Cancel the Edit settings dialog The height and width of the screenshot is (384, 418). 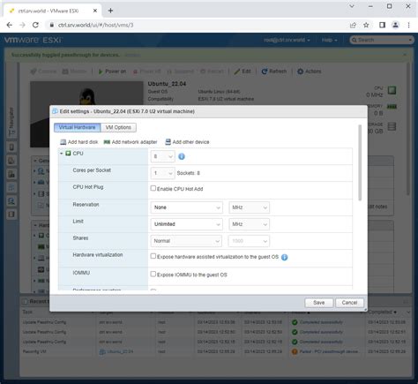click(349, 303)
